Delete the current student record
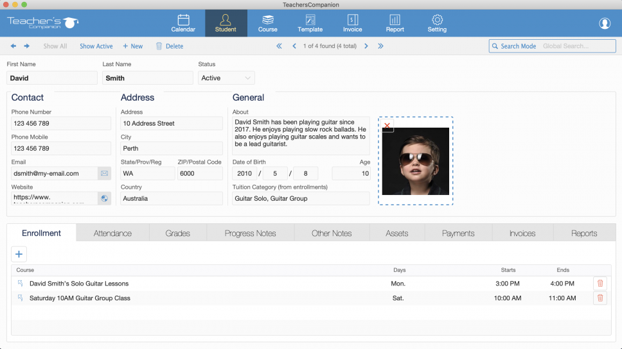The image size is (622, 349). 170,46
